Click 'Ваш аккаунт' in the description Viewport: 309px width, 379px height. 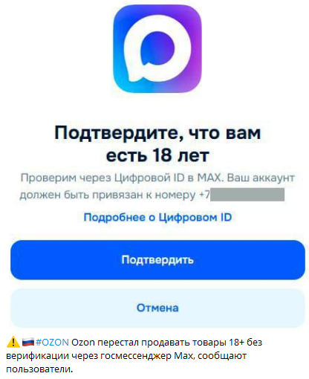[x=261, y=178]
